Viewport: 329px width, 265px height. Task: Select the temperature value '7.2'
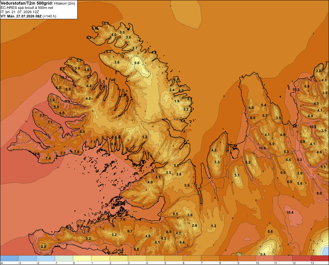click(90, 223)
